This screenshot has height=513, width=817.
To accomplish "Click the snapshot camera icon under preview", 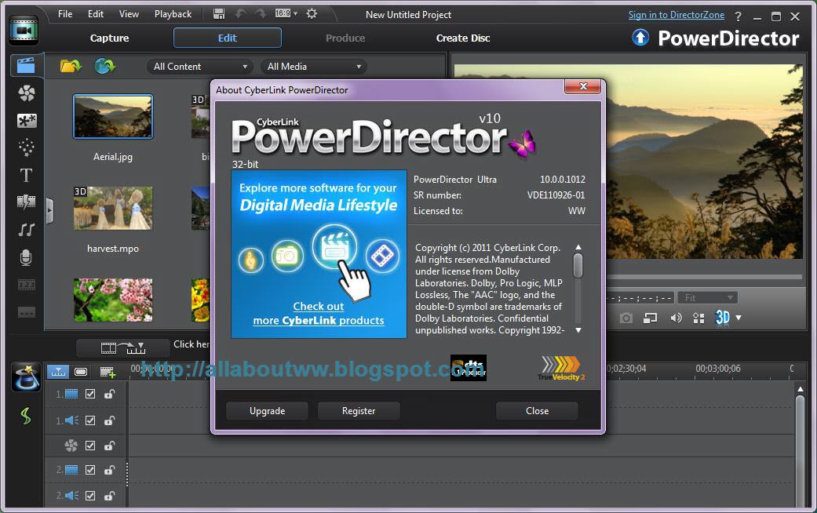I will 626,318.
